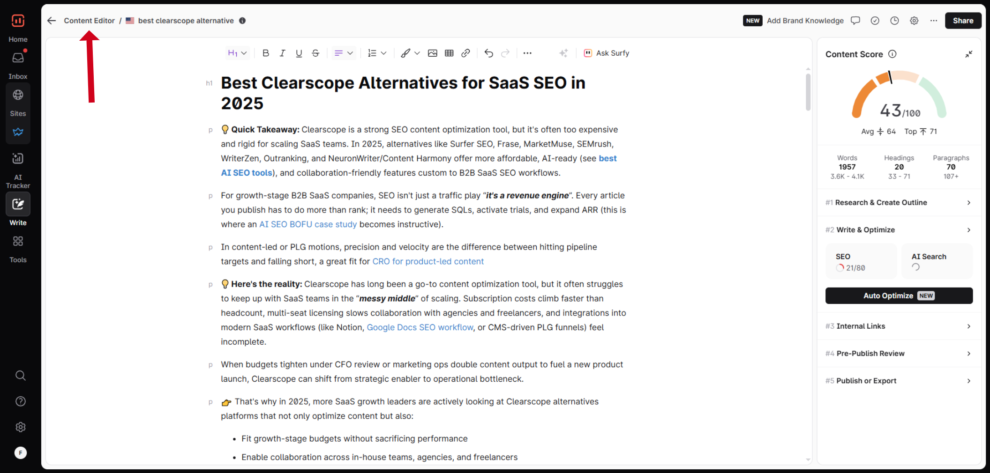This screenshot has width=990, height=473.
Task: Click the Words count 1957
Action: pos(847,167)
